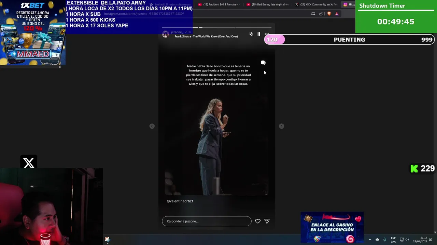
Task: Open the Brave Rewards triangle icon
Action: [337, 14]
